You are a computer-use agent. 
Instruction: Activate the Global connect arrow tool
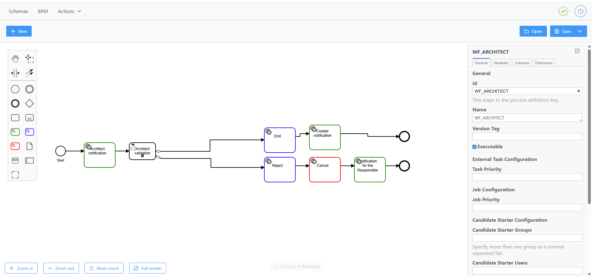30,73
